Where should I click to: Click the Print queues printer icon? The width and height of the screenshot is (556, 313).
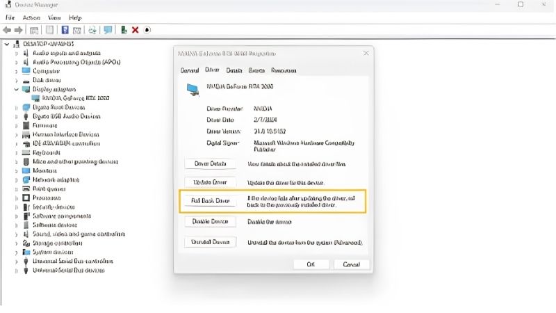click(26, 188)
